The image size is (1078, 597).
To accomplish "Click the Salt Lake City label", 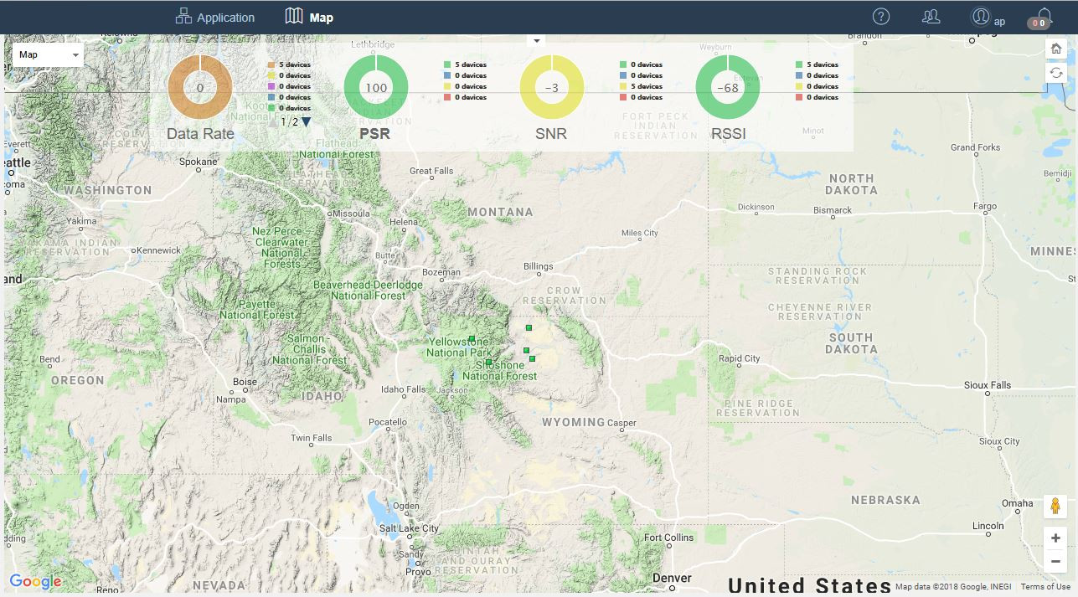I will (x=410, y=528).
